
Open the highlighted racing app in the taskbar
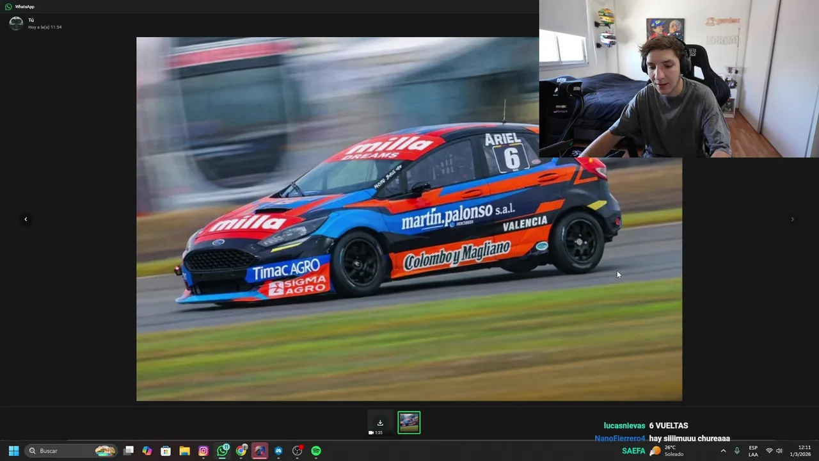coord(260,451)
